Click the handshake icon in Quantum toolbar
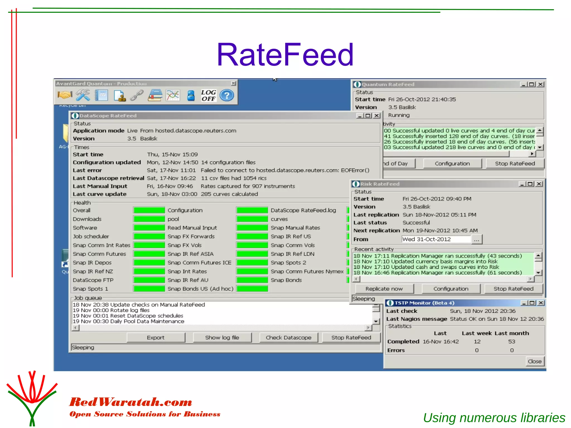Viewport: 571px width, 428px height. (x=65, y=95)
